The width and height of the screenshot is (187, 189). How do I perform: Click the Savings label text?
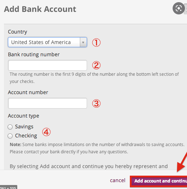point(24,127)
